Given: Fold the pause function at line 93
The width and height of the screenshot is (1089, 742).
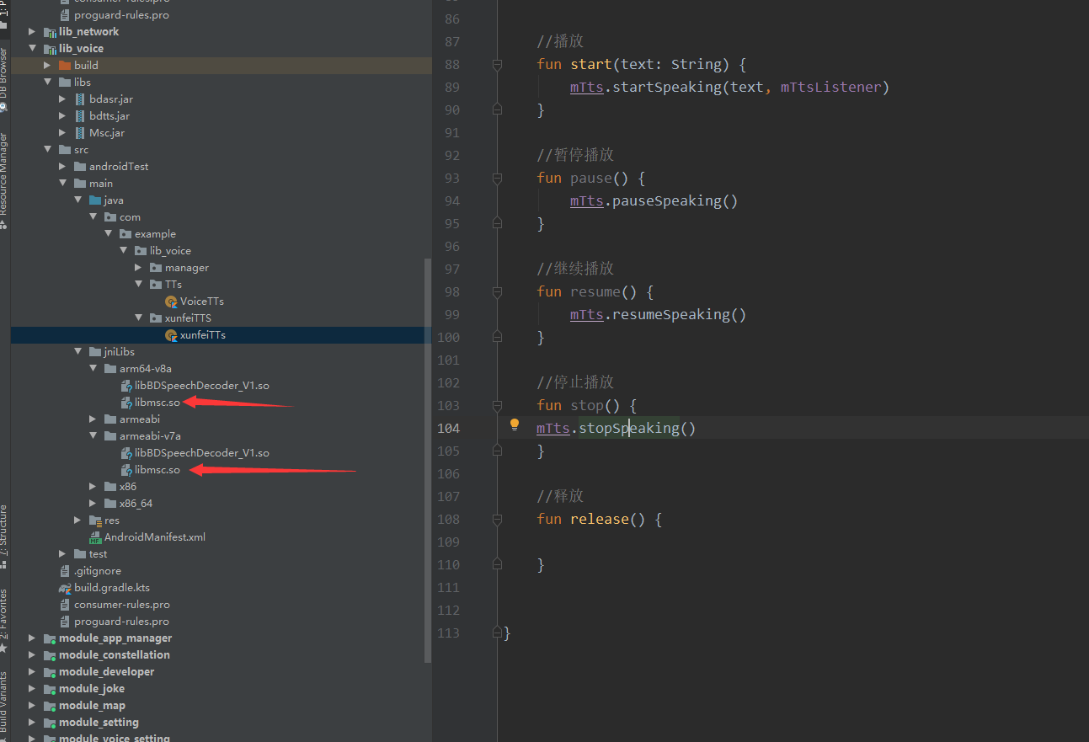Looking at the screenshot, I should coord(497,179).
